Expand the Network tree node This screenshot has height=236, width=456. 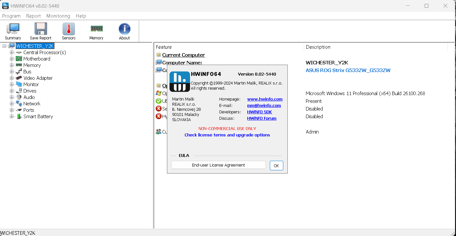click(x=12, y=104)
